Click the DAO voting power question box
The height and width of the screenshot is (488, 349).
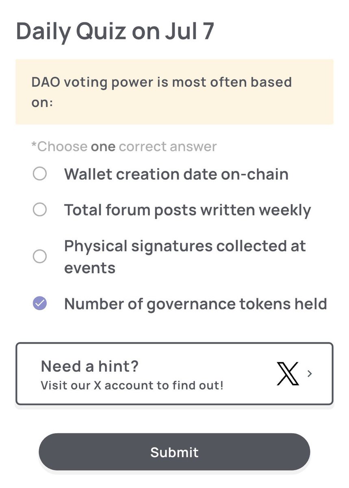(x=174, y=92)
